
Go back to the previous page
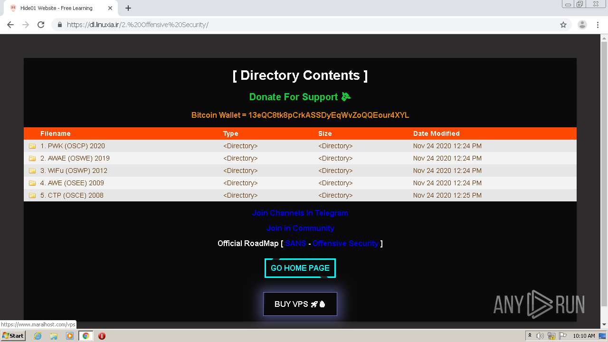click(x=10, y=25)
